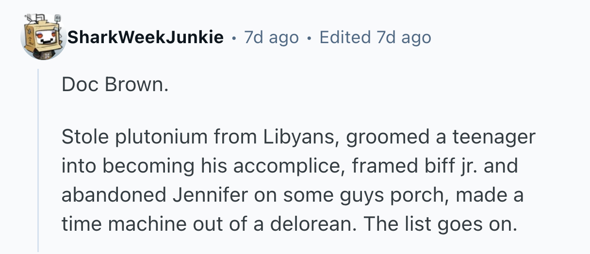
Task: Click the "Edited 7d ago" label
Action: click(375, 37)
